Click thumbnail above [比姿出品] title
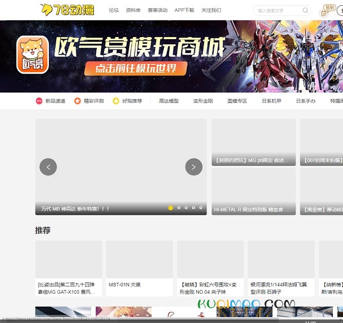Screen dimensions: 343x323 tap(68, 259)
